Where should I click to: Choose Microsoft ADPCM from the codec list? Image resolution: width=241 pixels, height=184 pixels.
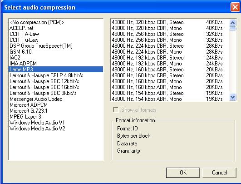coord(56,105)
